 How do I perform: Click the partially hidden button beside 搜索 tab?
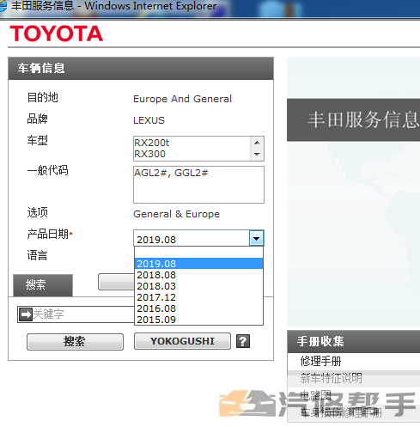point(116,282)
